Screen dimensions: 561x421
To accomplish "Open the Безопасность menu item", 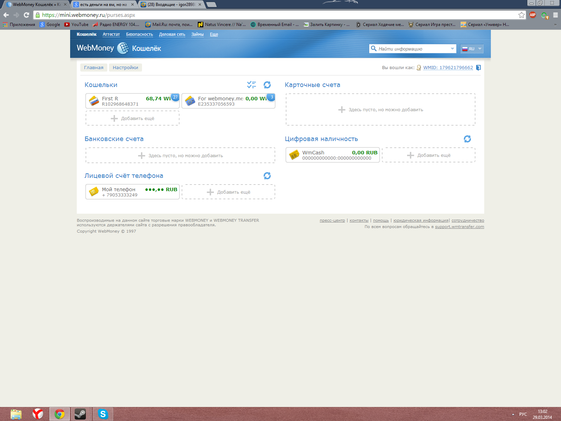I will pyautogui.click(x=140, y=34).
